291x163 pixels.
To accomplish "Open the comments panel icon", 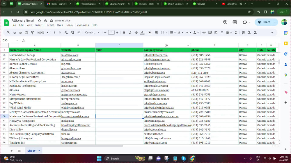I will point(235,22).
